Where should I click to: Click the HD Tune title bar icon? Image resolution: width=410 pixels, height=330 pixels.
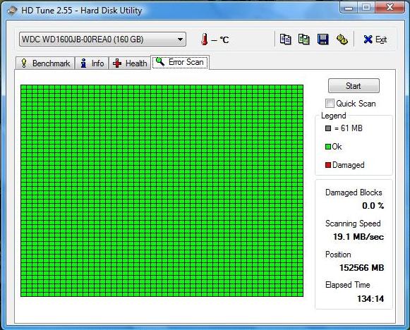click(x=12, y=11)
